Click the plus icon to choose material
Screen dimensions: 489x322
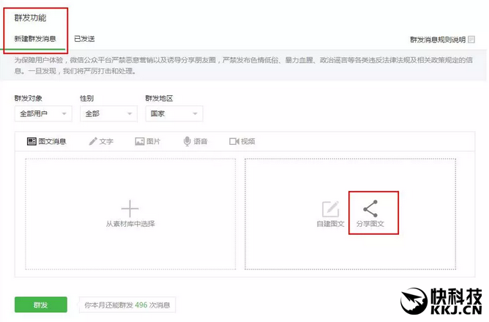coord(130,209)
